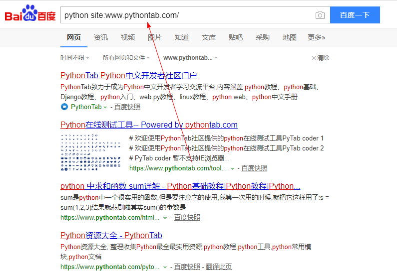Click the green PythonTab source name
Image resolution: width=397 pixels, height=276 pixels.
pyautogui.click(x=86, y=107)
